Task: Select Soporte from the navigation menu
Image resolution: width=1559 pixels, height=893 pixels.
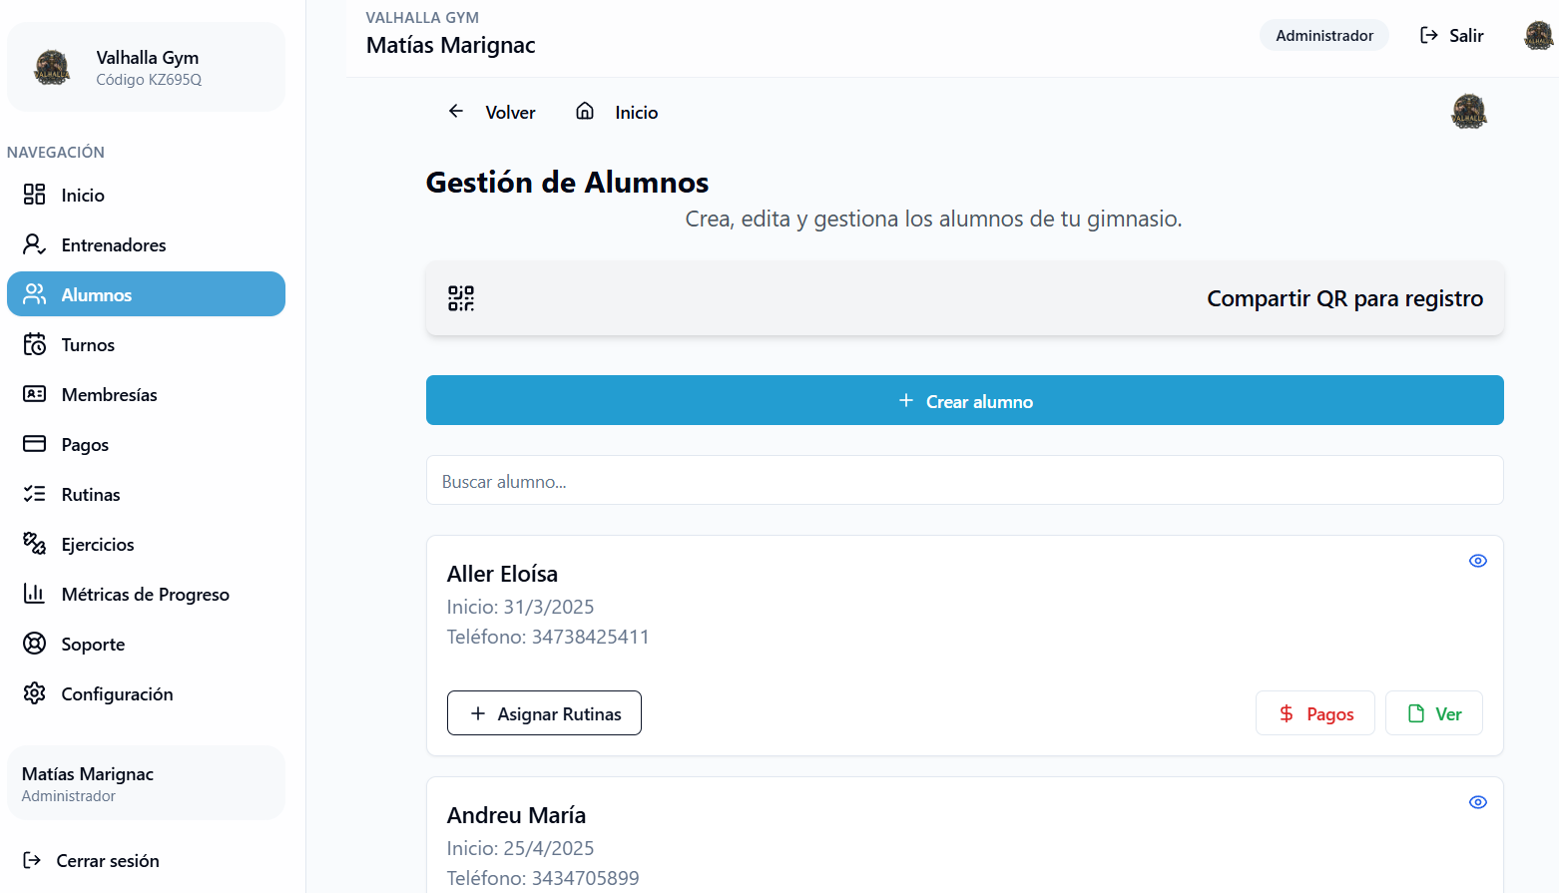Action: (94, 644)
